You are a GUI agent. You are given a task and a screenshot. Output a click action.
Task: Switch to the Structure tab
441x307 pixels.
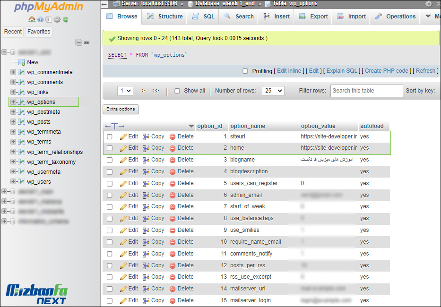164,17
